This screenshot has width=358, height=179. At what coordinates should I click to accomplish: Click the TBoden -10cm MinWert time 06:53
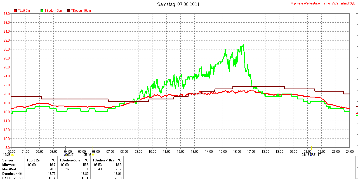pyautogui.click(x=98, y=165)
